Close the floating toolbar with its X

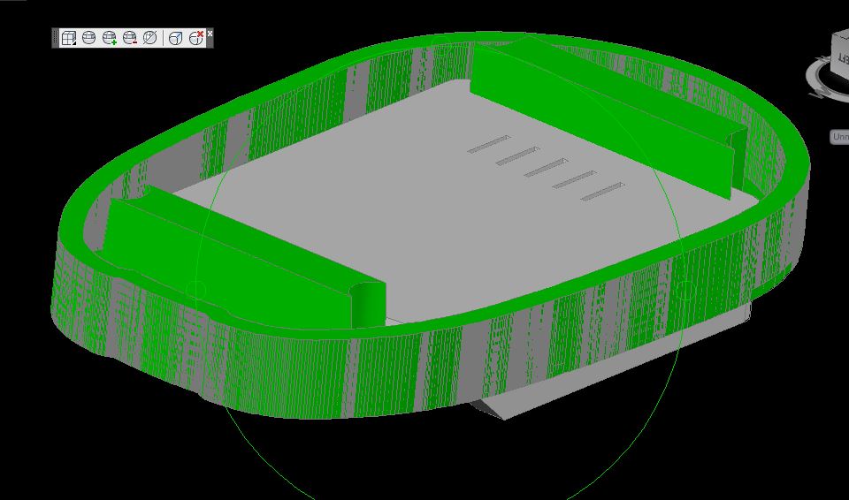pos(210,33)
